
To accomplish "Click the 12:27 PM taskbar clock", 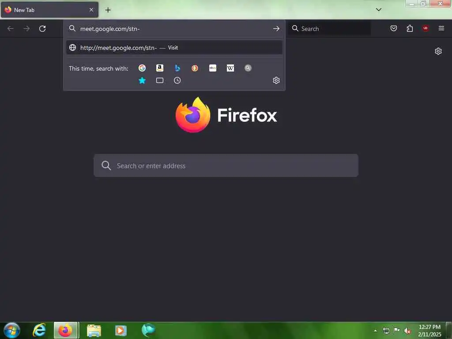I will pyautogui.click(x=429, y=331).
